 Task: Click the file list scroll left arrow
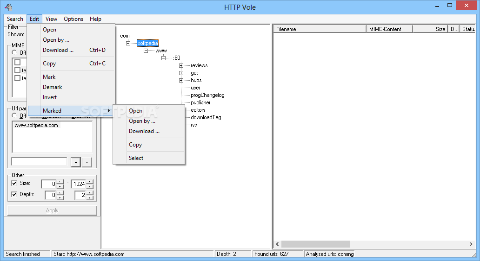pyautogui.click(x=277, y=244)
